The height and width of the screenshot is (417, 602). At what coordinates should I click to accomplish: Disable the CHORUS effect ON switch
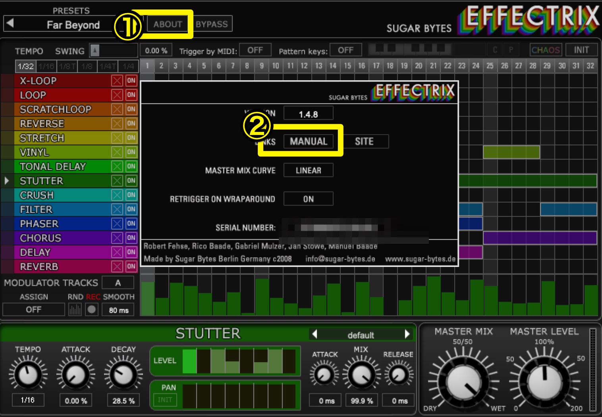[131, 238]
